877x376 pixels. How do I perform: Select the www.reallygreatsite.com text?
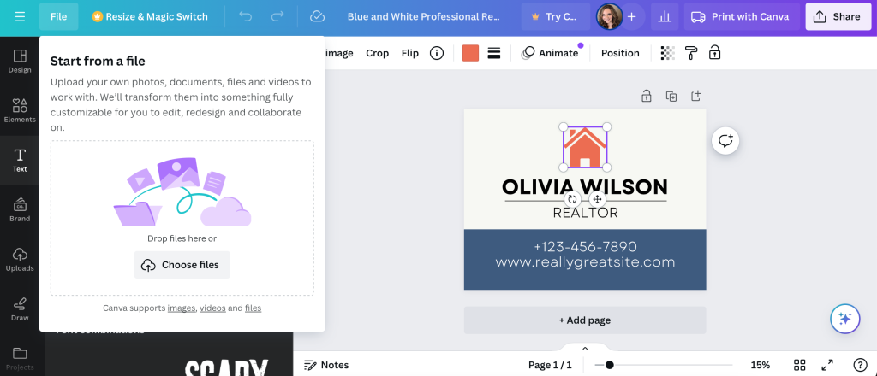(585, 261)
